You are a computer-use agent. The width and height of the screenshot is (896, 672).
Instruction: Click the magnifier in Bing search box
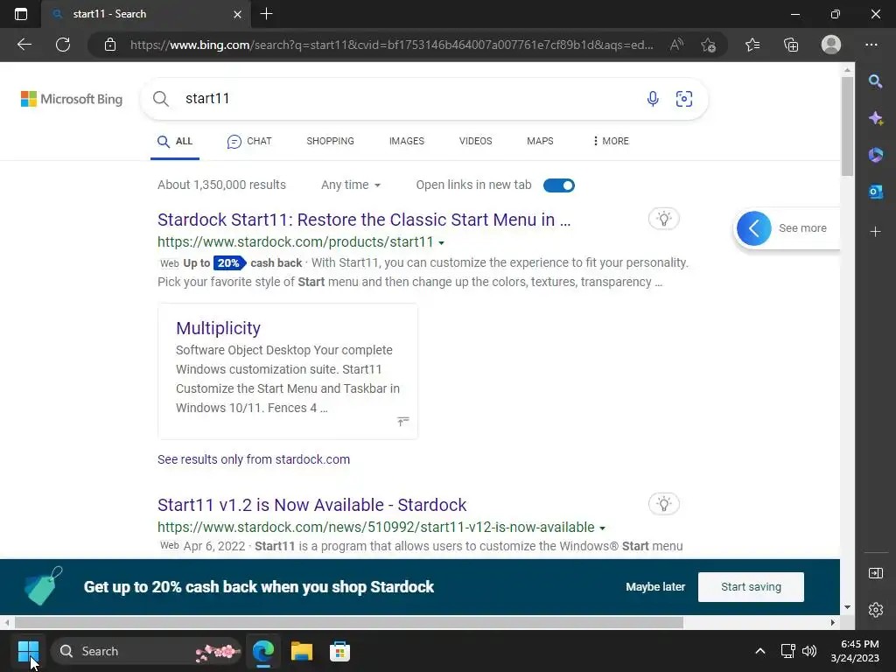pos(161,99)
